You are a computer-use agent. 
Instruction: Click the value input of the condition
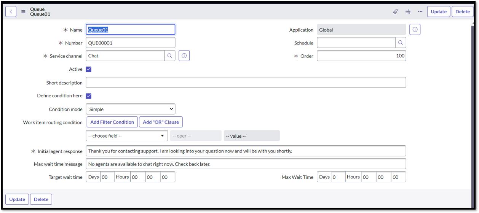pos(252,136)
